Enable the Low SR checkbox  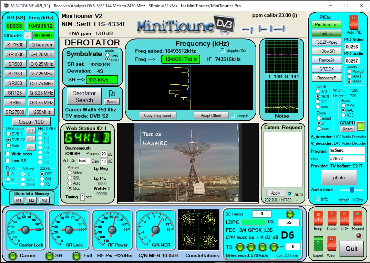click(7, 161)
